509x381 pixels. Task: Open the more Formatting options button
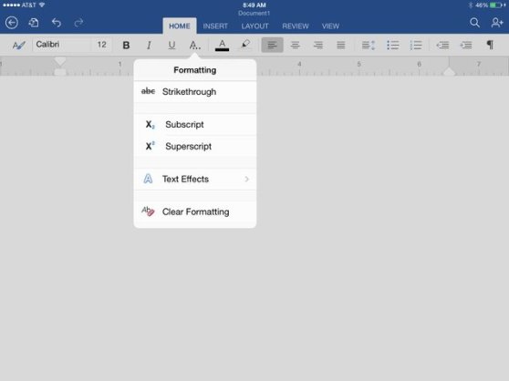[x=195, y=45]
